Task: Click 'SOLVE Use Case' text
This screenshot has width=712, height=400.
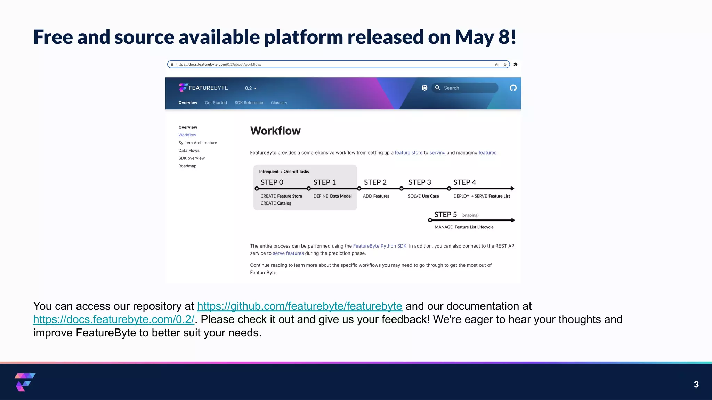Action: coord(423,196)
